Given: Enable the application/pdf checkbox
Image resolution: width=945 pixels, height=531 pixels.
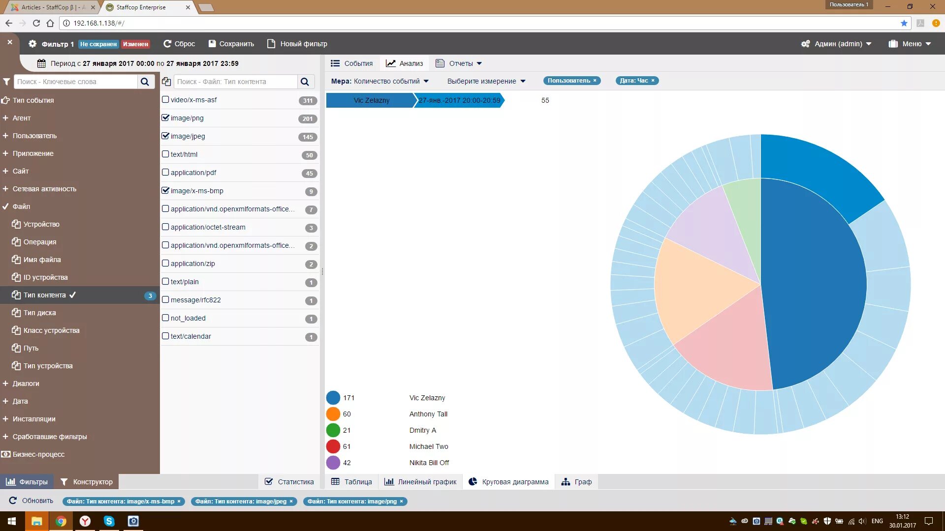Looking at the screenshot, I should point(165,172).
